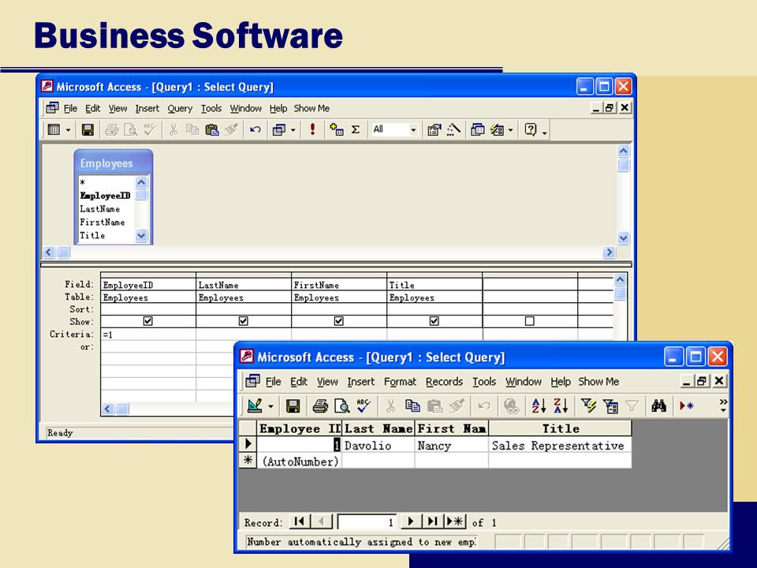Click the red Run query exclamation icon
Screen dimensions: 757x568
(x=313, y=129)
